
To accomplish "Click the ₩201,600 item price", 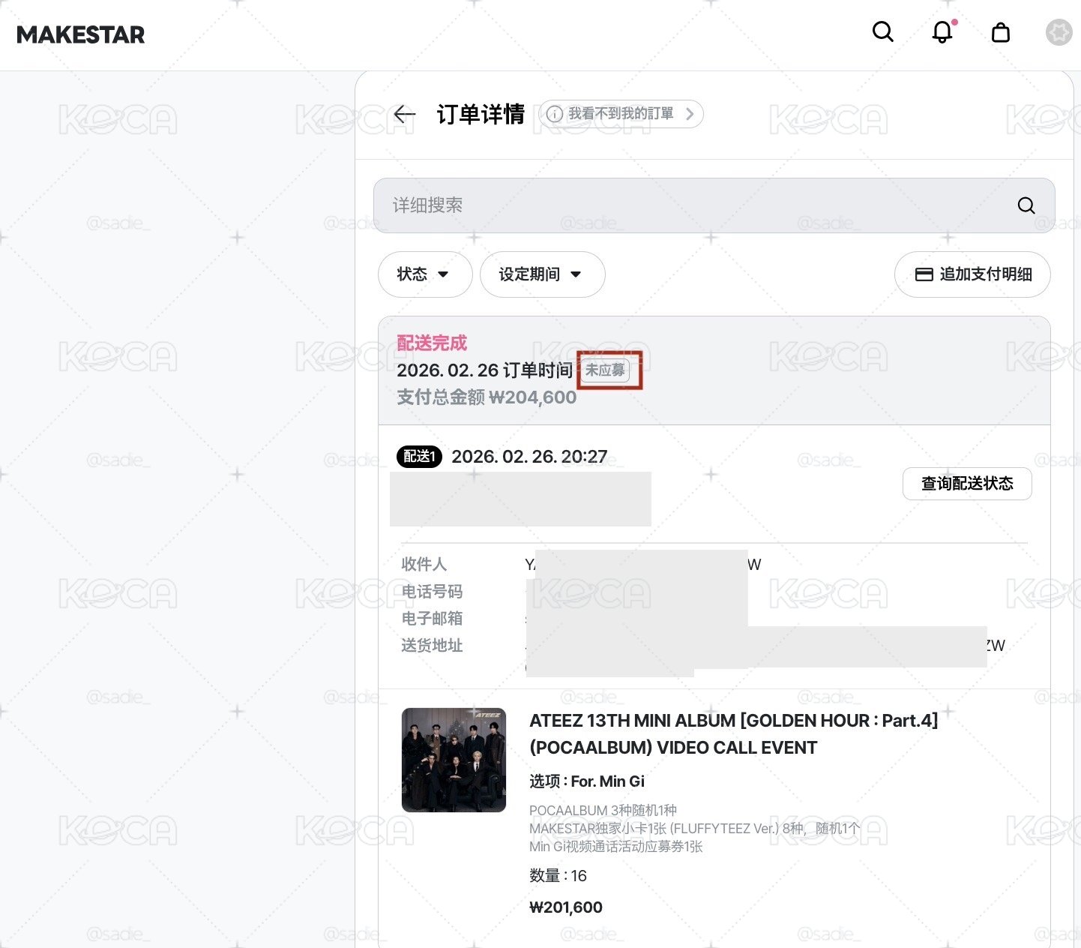I will coord(566,907).
